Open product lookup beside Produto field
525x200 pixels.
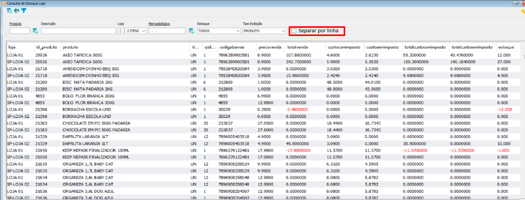pos(35,31)
